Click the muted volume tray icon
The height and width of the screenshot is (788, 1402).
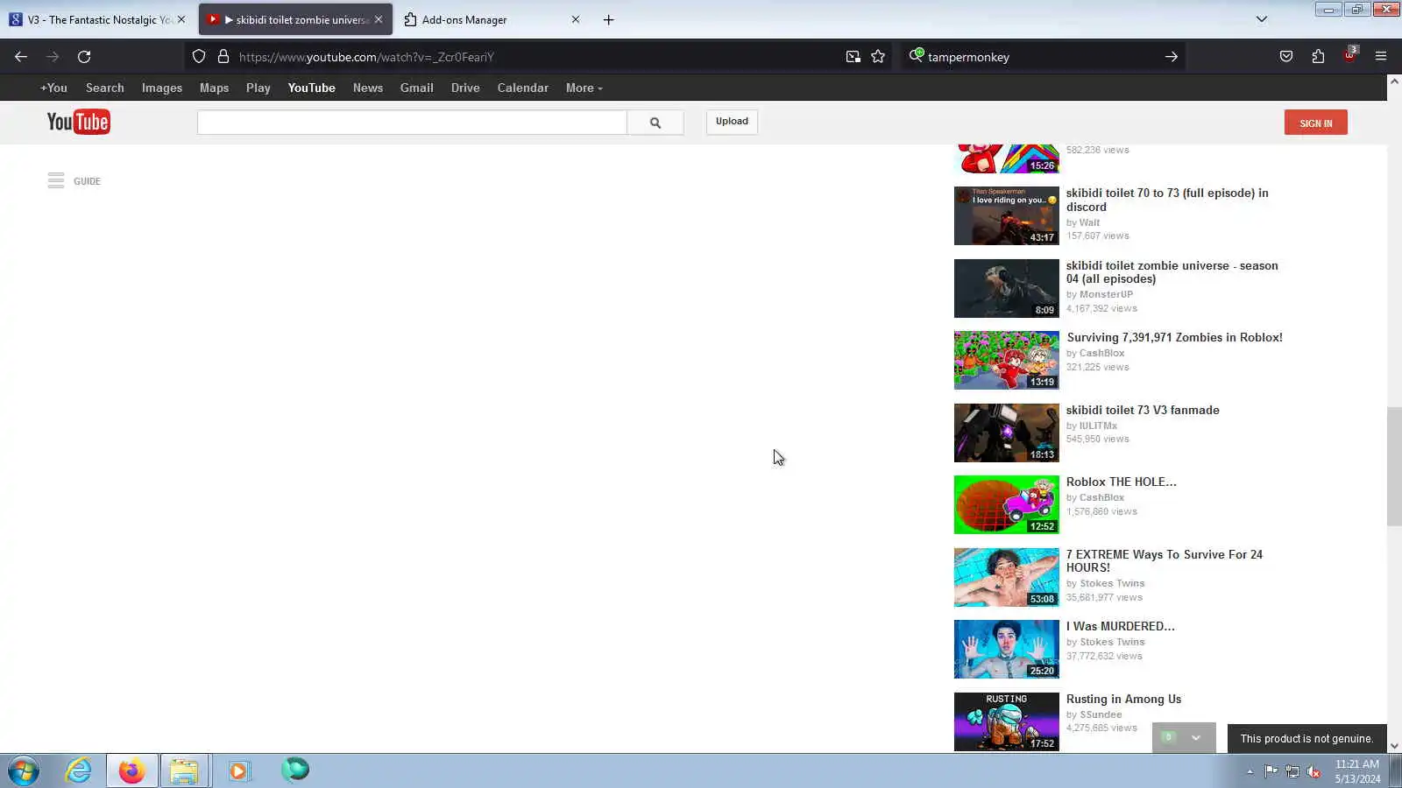pyautogui.click(x=1313, y=771)
